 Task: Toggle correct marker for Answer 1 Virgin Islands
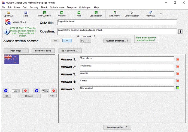click(178, 60)
